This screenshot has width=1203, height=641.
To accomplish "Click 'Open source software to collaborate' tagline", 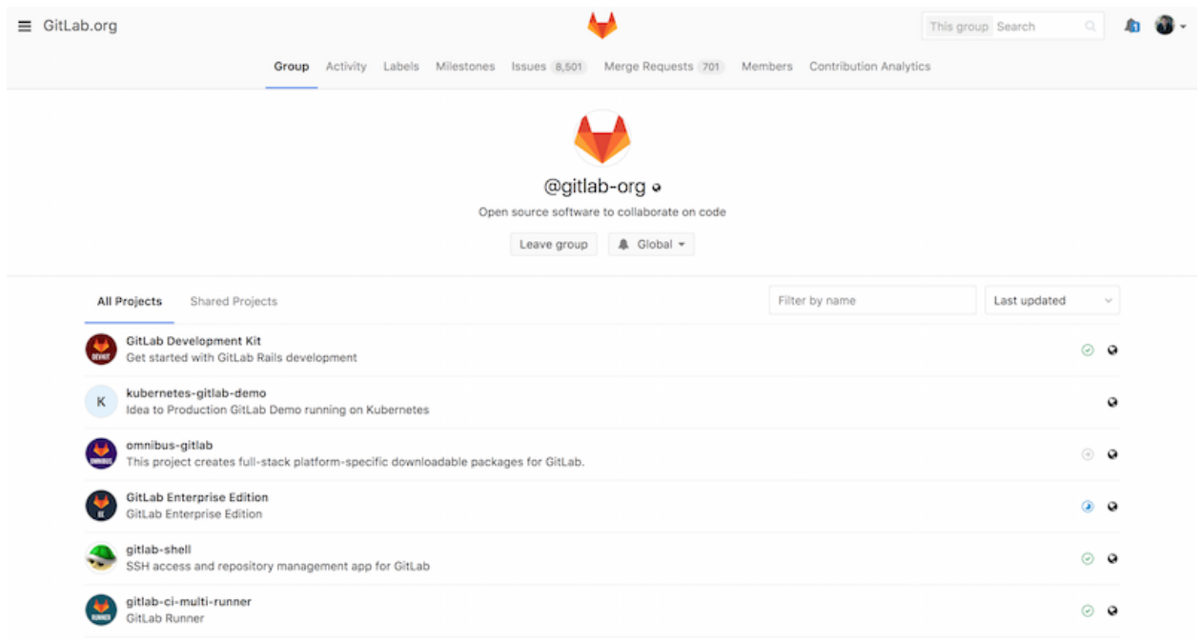I will pos(602,212).
